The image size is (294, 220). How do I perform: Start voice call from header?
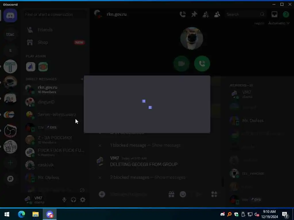[x=183, y=14]
